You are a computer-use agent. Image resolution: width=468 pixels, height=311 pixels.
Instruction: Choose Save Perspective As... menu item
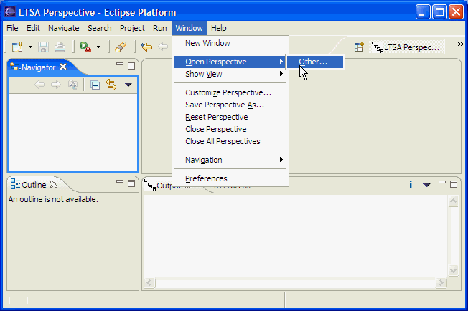point(230,105)
